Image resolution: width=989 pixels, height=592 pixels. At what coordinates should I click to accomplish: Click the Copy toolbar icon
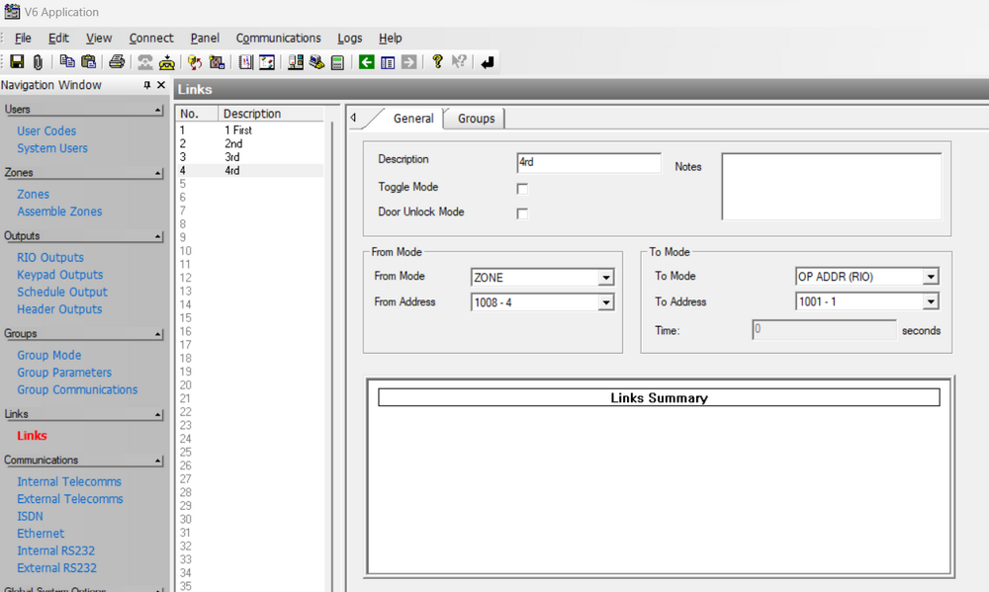pyautogui.click(x=67, y=62)
